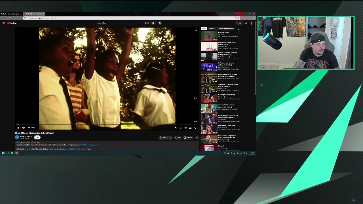363x204 pixels.
Task: Go back in the browser toolbar
Action: pyautogui.click(x=2, y=18)
